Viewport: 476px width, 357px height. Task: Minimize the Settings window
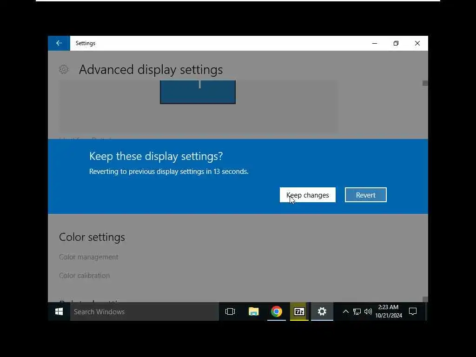click(375, 43)
